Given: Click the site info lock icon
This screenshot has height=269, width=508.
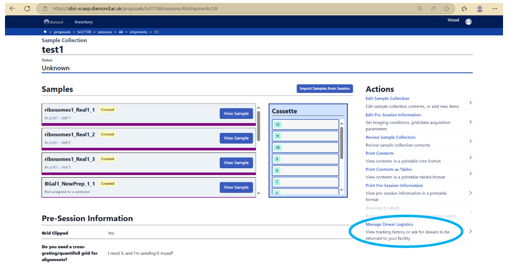Looking at the screenshot, I should click(45, 9).
